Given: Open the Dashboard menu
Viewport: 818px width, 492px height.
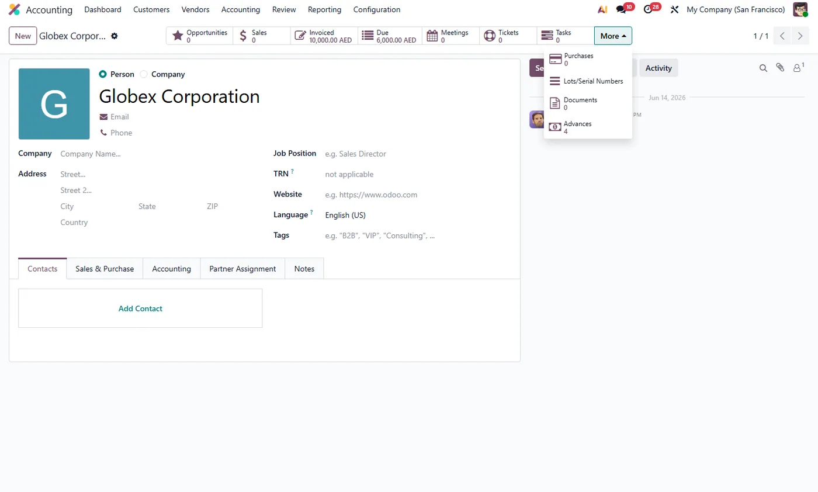Looking at the screenshot, I should click(x=103, y=10).
